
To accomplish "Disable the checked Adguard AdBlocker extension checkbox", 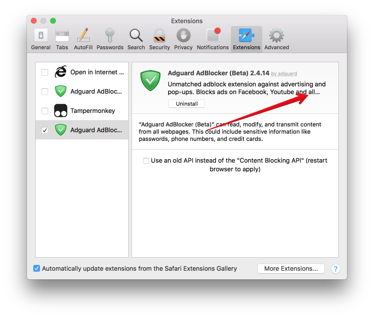I will (45, 130).
